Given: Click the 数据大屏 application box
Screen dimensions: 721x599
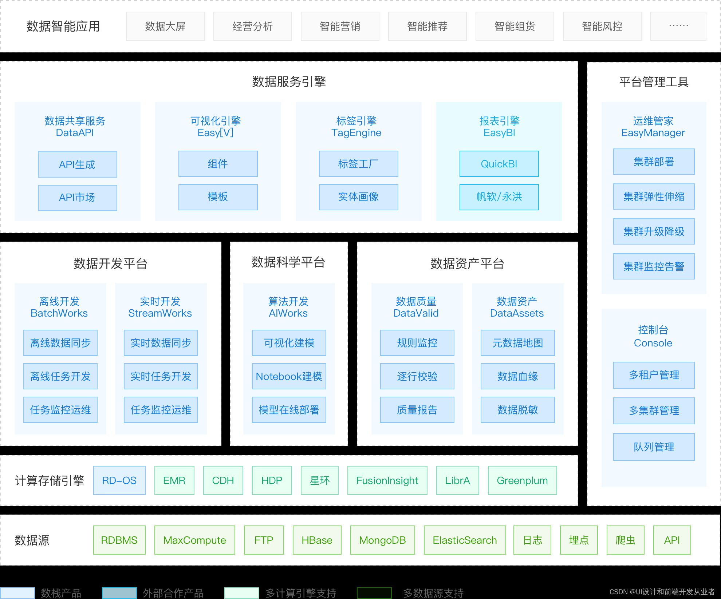Looking at the screenshot, I should click(165, 26).
